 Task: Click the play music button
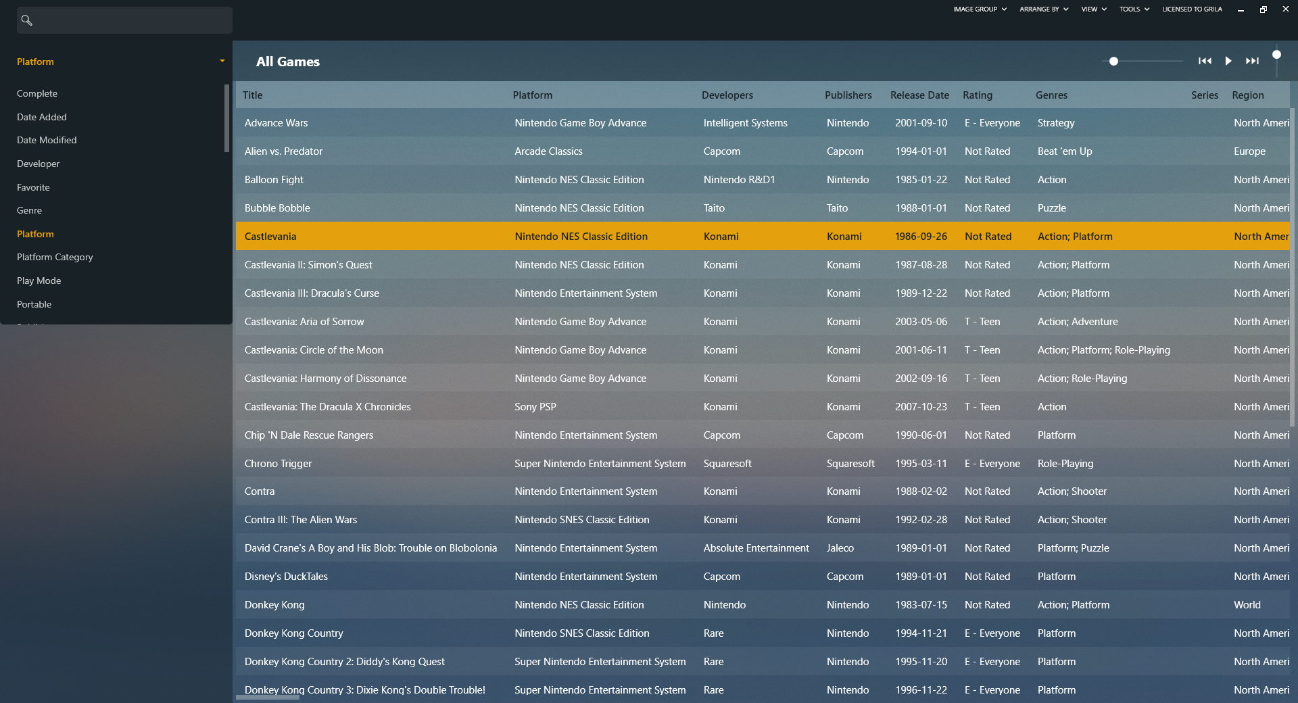click(1228, 61)
